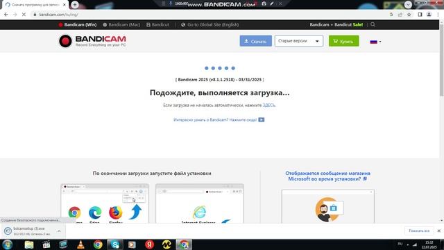The width and height of the screenshot is (444, 250).
Task: Close the Bandicam browser tab
Action: pos(65,5)
